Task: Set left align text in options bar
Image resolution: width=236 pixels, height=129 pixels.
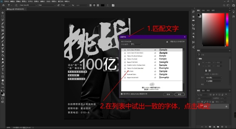Action: (90, 5)
